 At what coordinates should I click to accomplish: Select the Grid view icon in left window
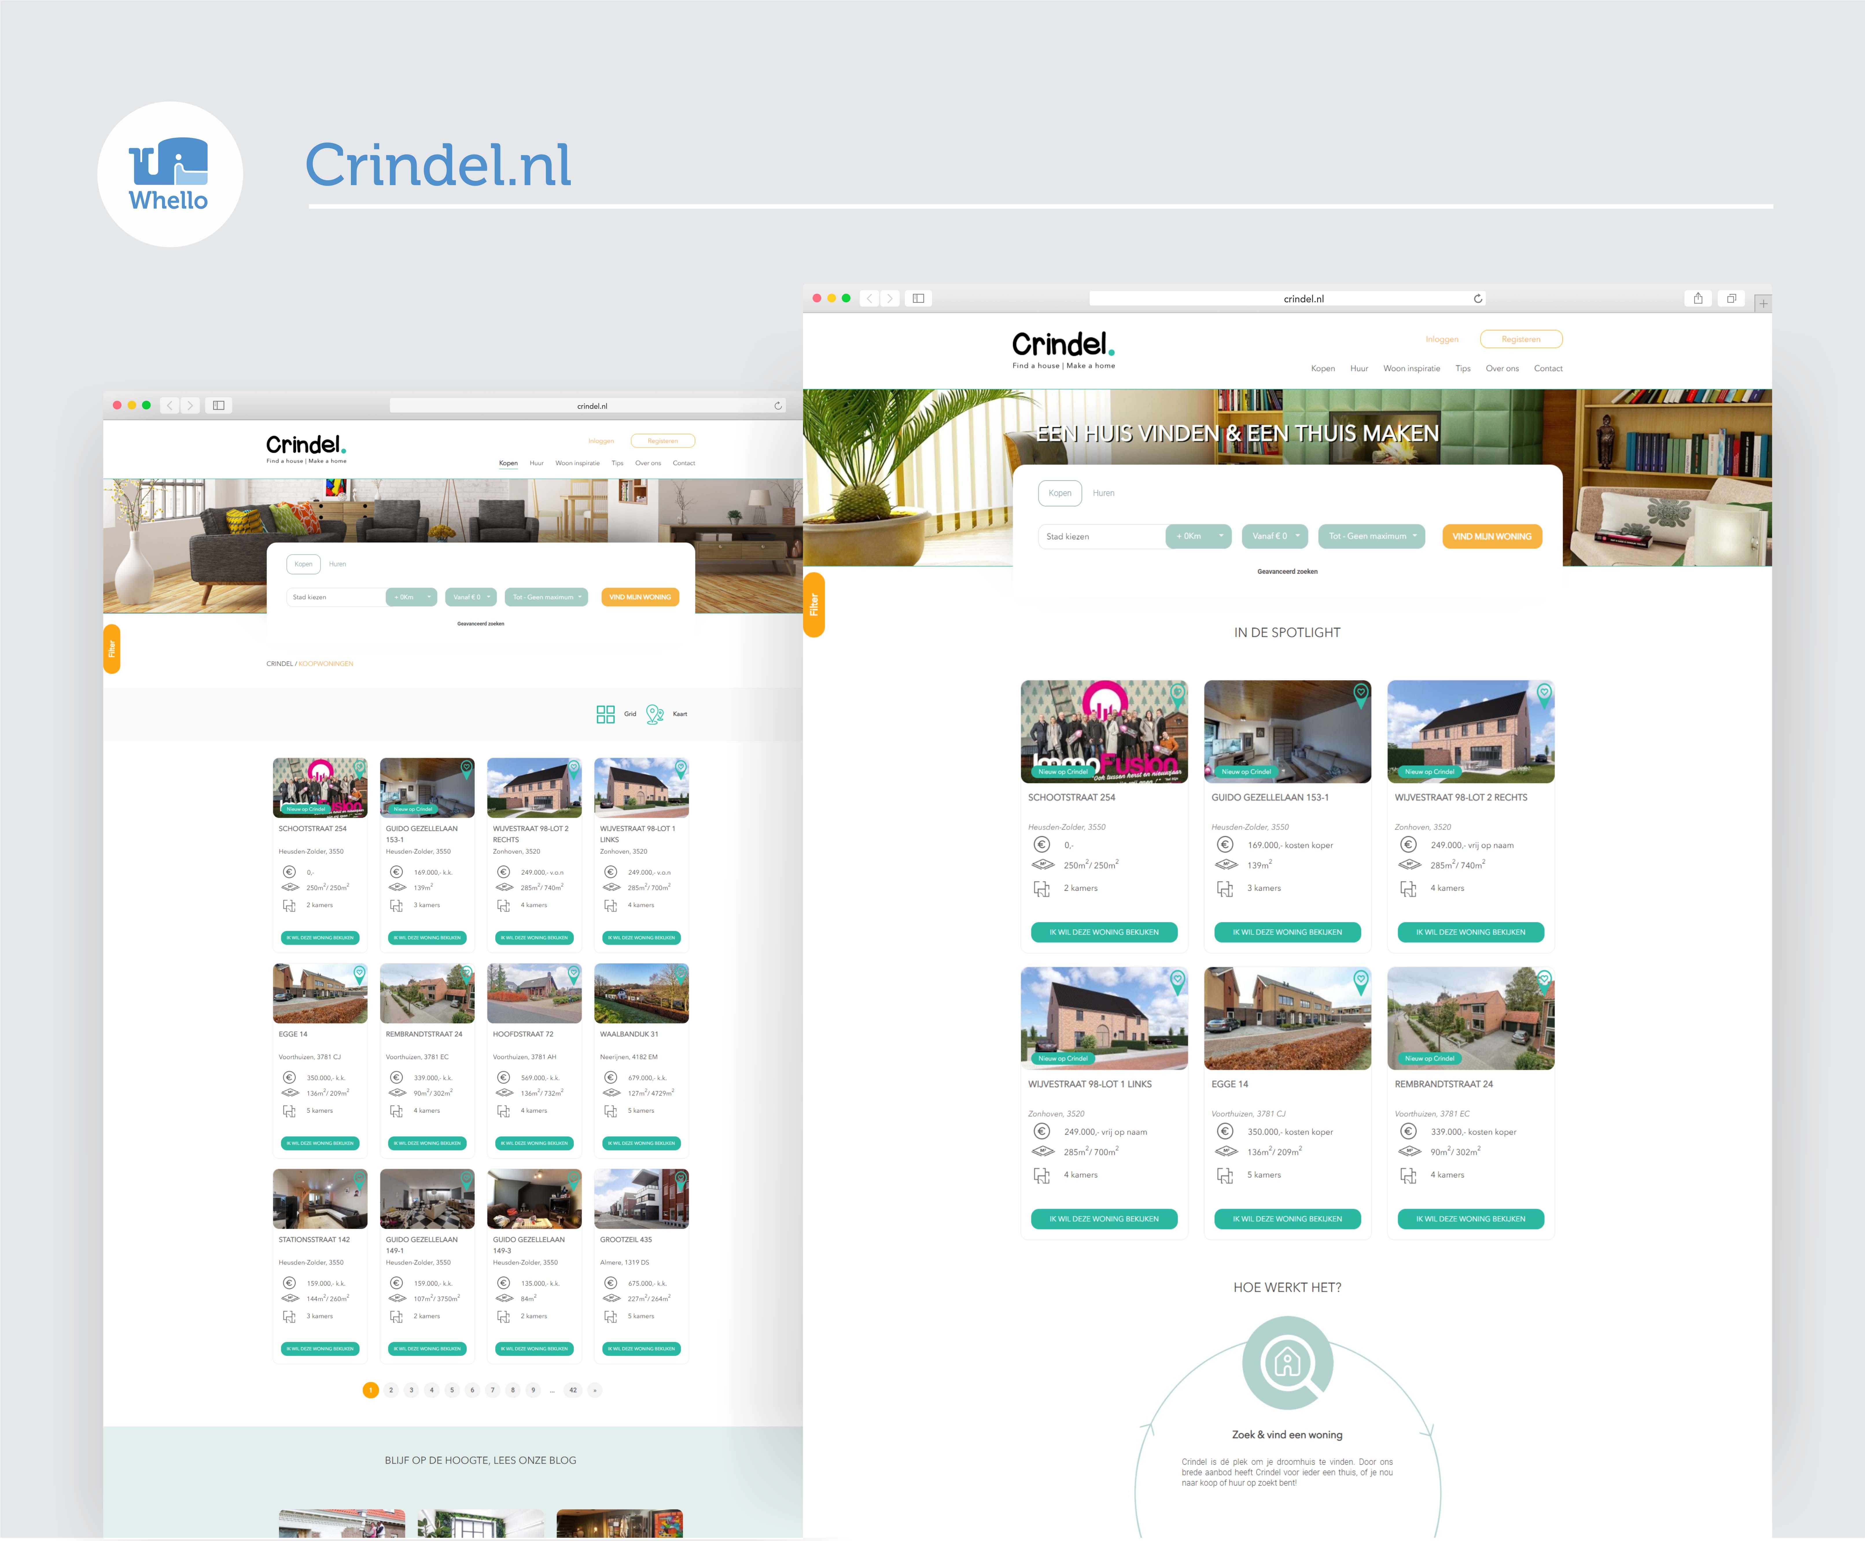[605, 715]
